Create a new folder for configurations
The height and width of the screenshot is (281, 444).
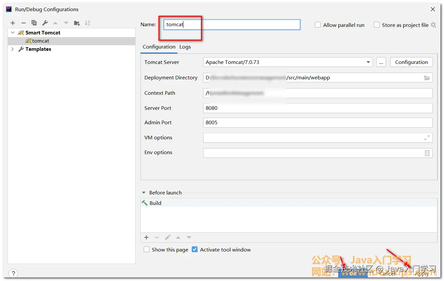[x=77, y=23]
